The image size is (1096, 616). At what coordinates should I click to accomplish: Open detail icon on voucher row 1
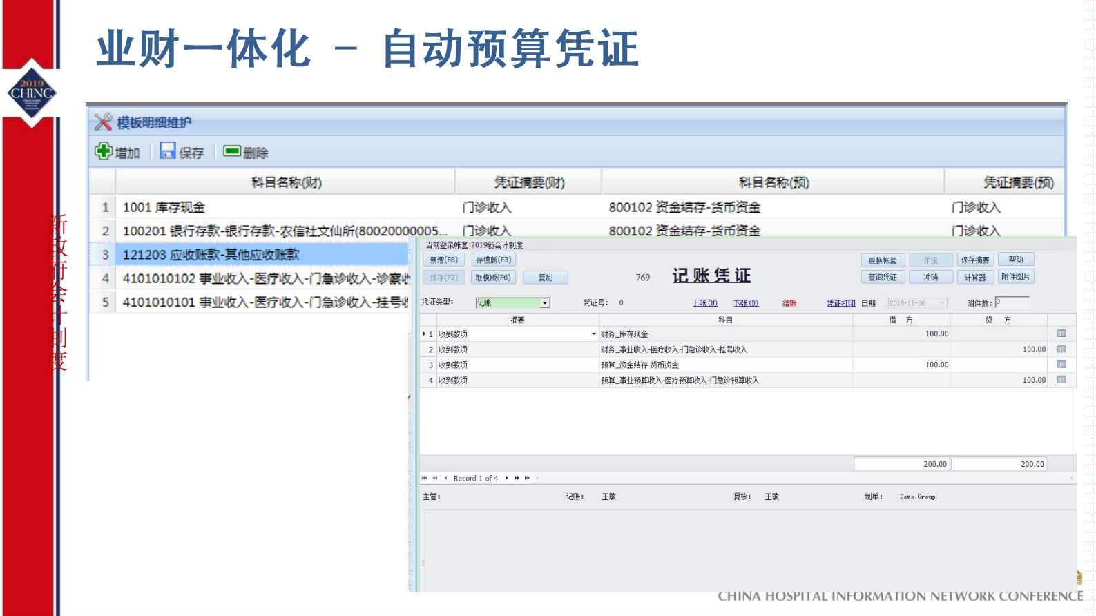point(1061,334)
